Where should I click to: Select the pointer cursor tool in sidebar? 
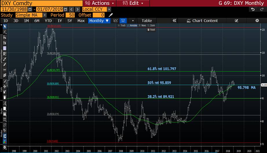[x=4, y=27]
